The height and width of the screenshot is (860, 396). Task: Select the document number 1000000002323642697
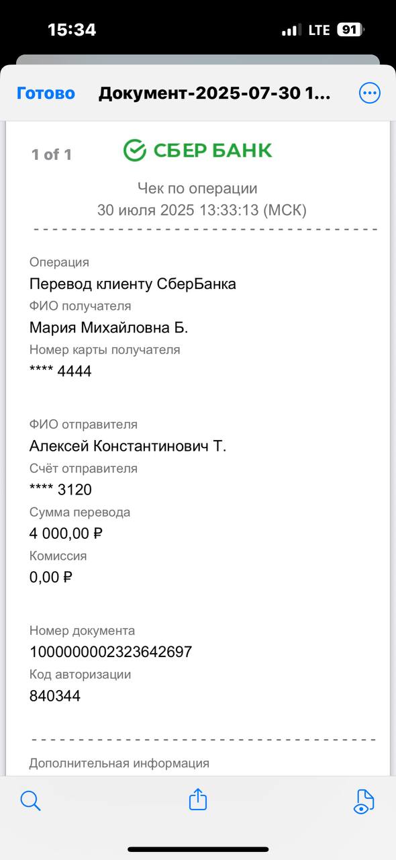click(x=111, y=652)
